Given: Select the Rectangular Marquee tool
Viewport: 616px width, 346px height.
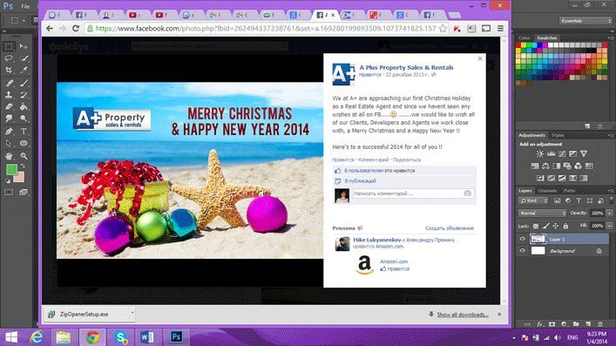Looking at the screenshot, I should click(9, 46).
